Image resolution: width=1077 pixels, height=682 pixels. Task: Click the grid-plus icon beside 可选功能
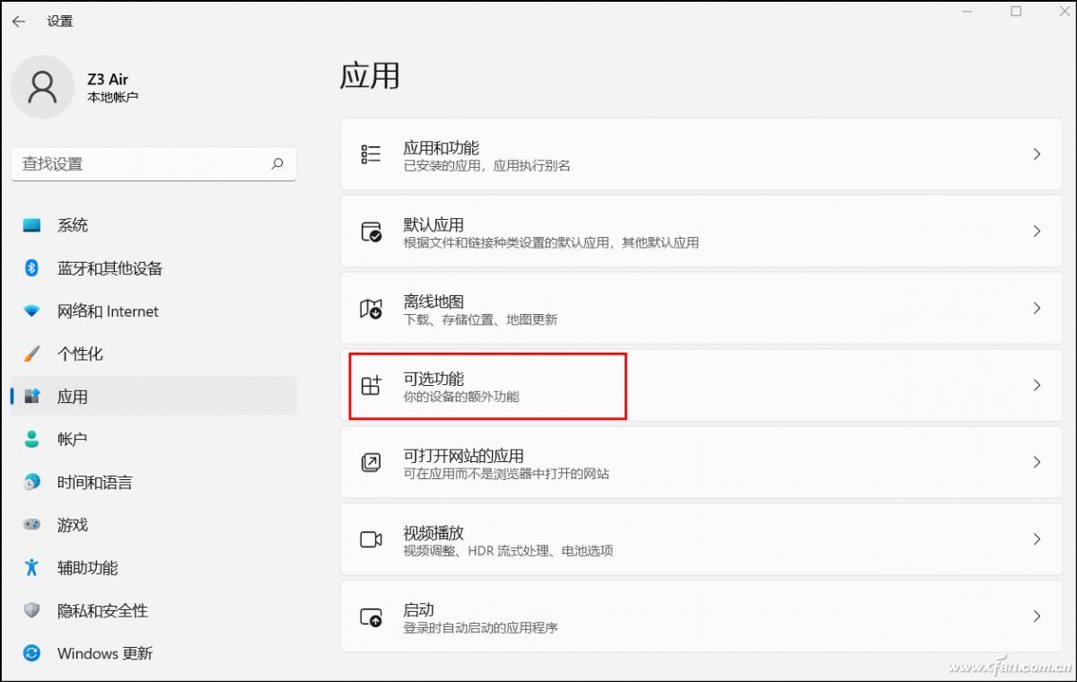371,386
